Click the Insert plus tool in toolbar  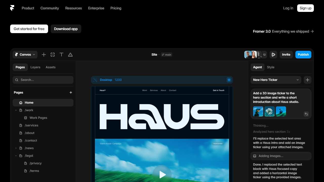coord(44,55)
